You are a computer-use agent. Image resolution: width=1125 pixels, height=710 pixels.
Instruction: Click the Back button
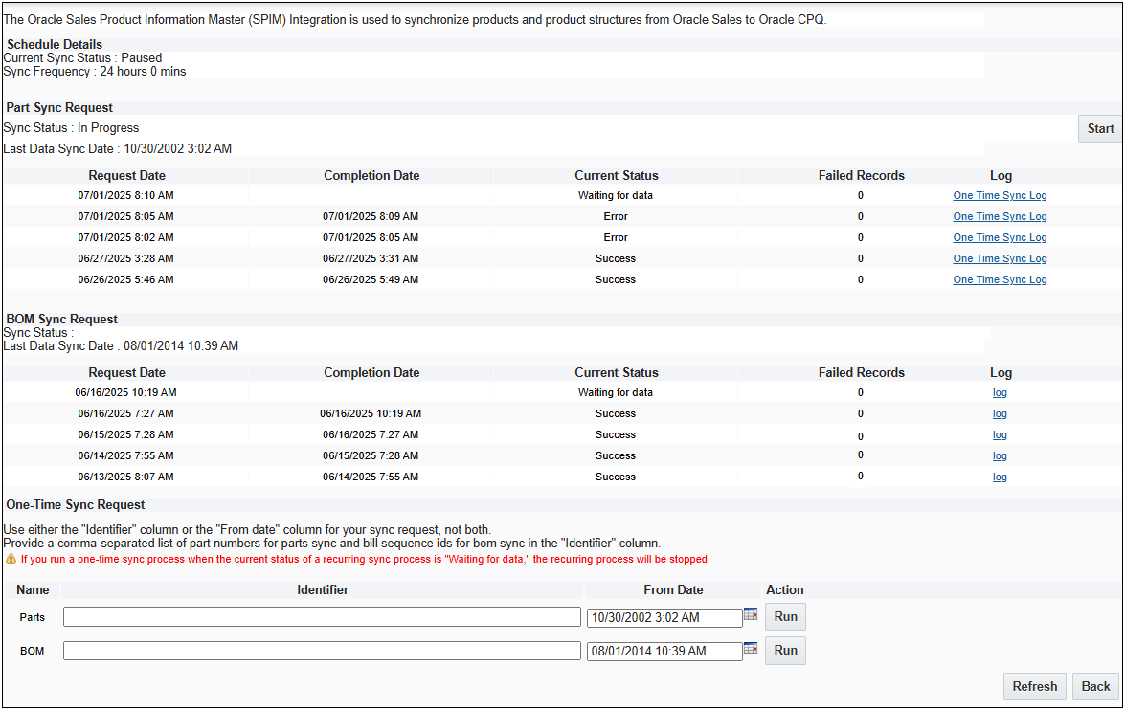(x=1094, y=685)
